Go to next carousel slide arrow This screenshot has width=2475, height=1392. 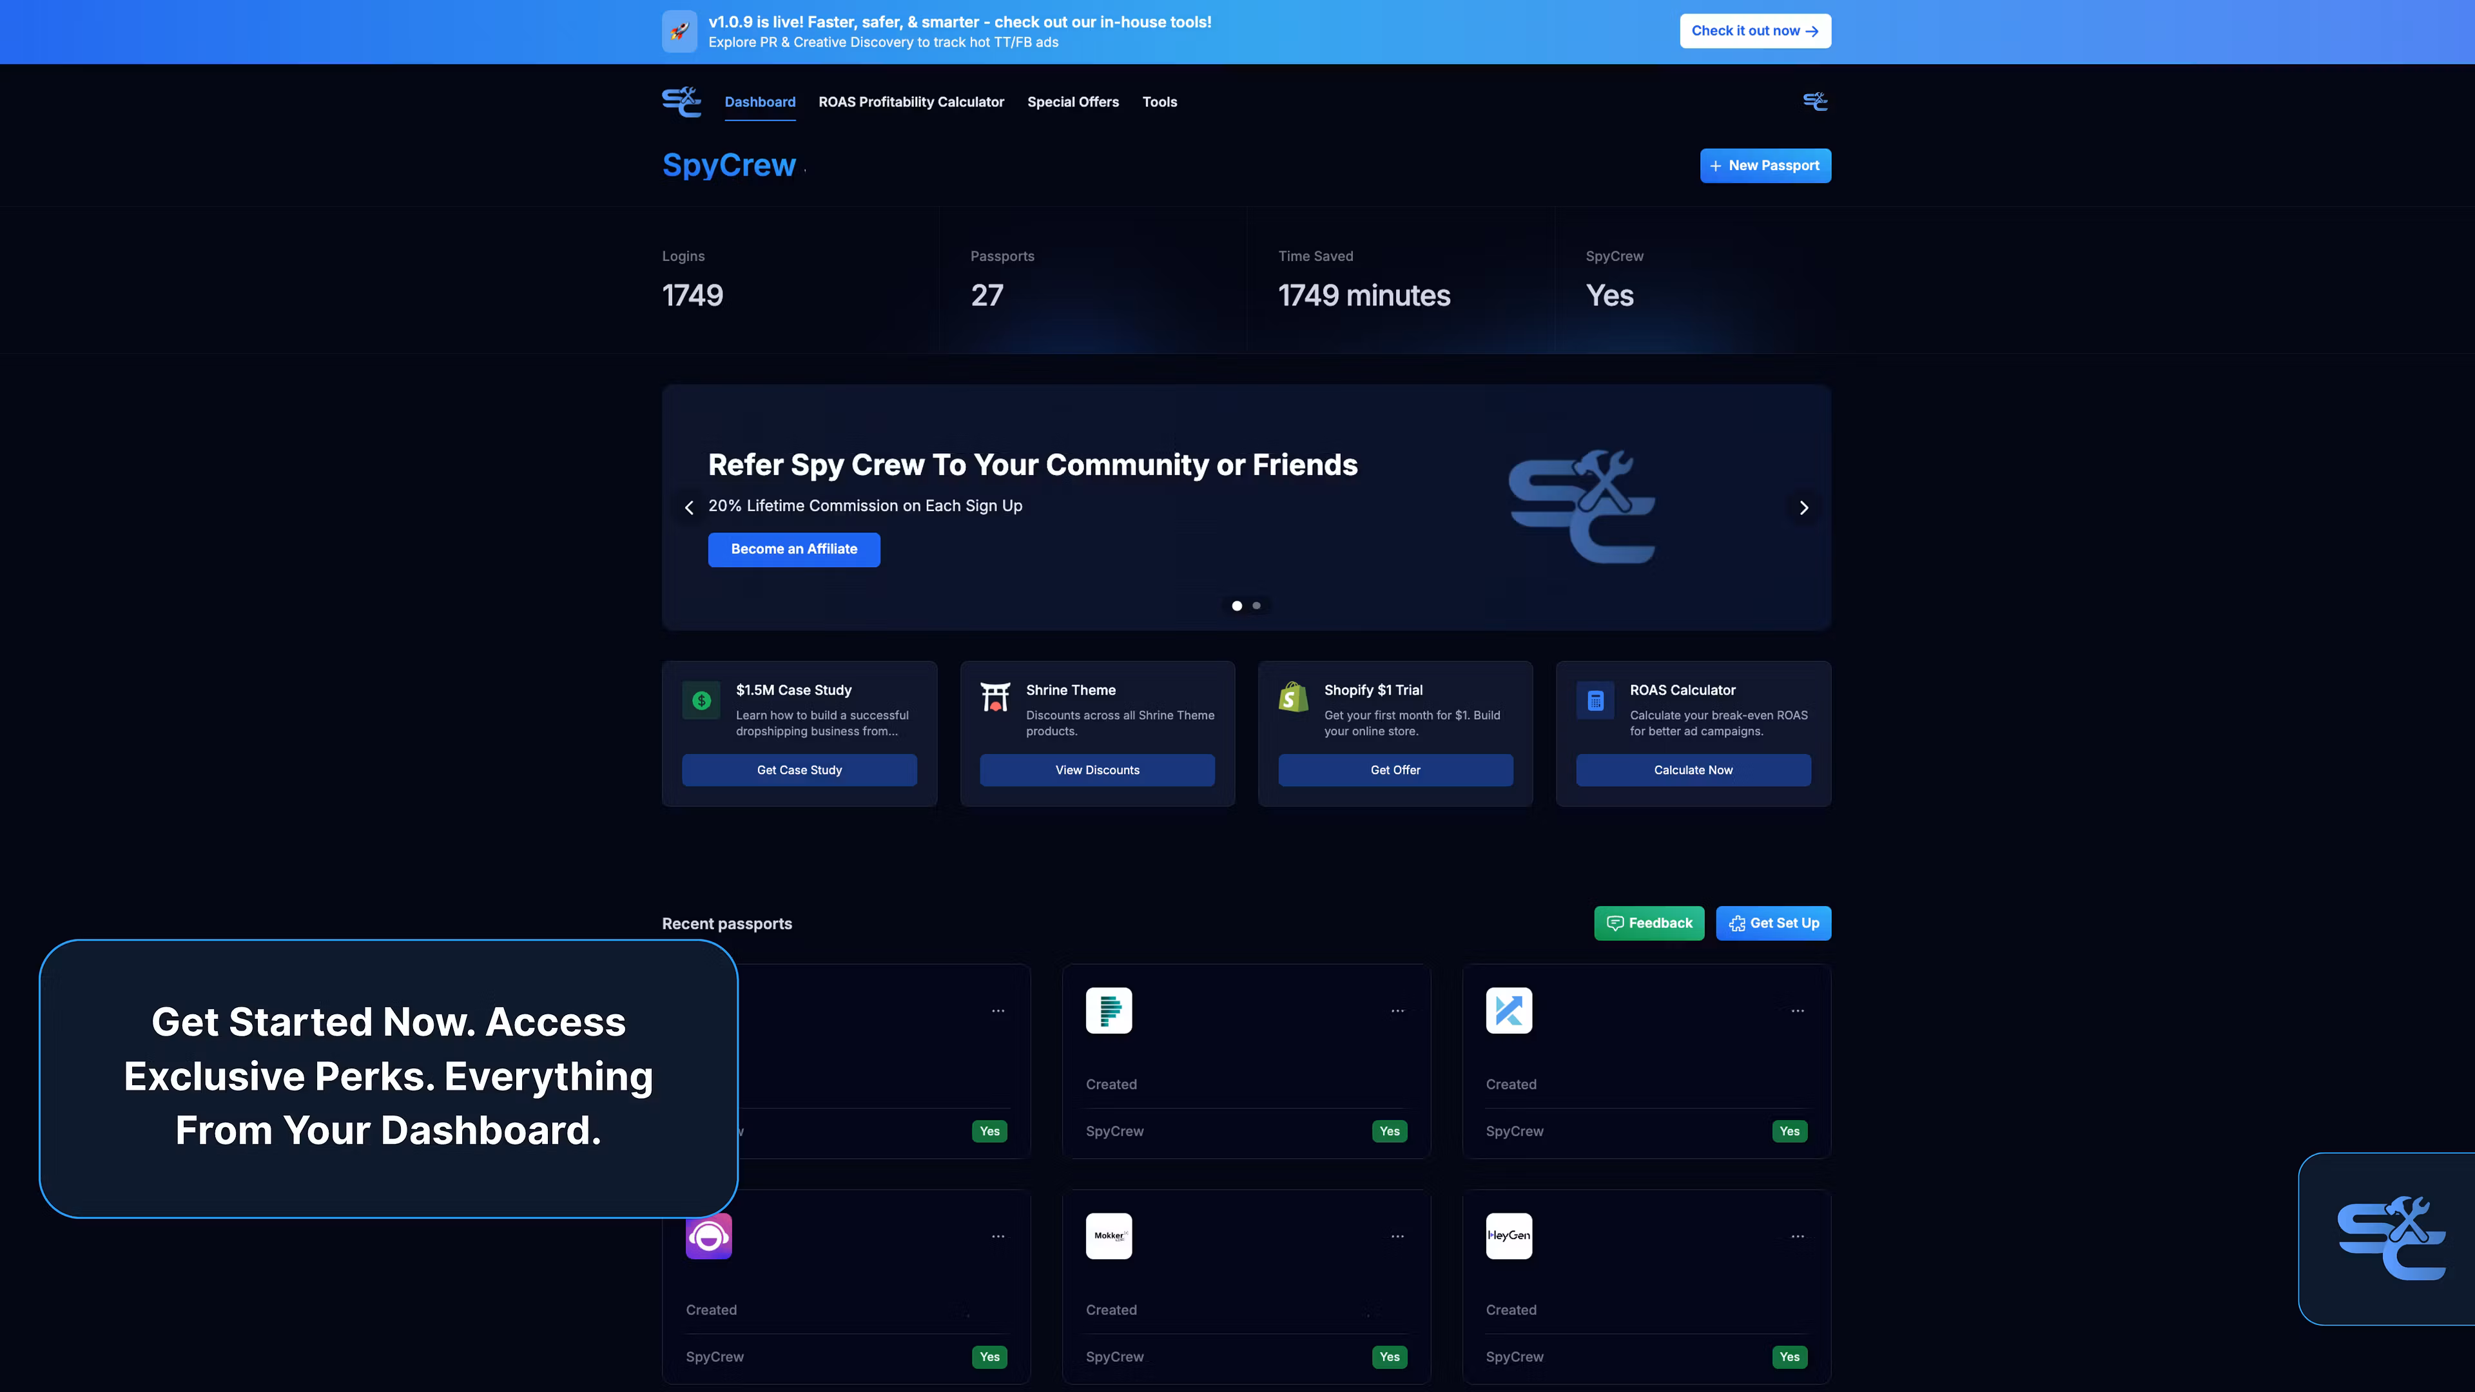(x=1803, y=507)
